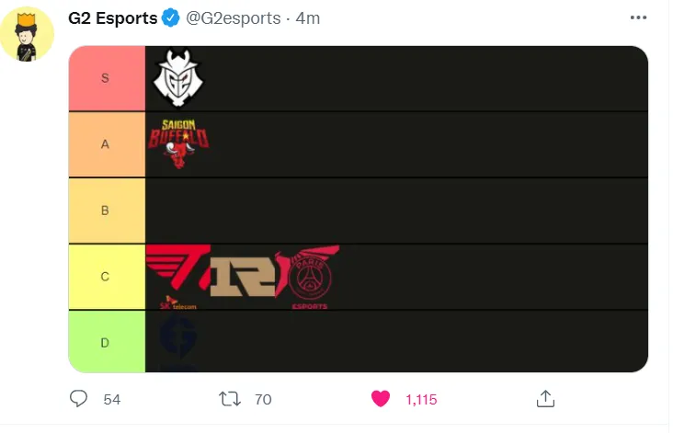
Task: Click the reply speech bubble icon
Action: point(80,398)
